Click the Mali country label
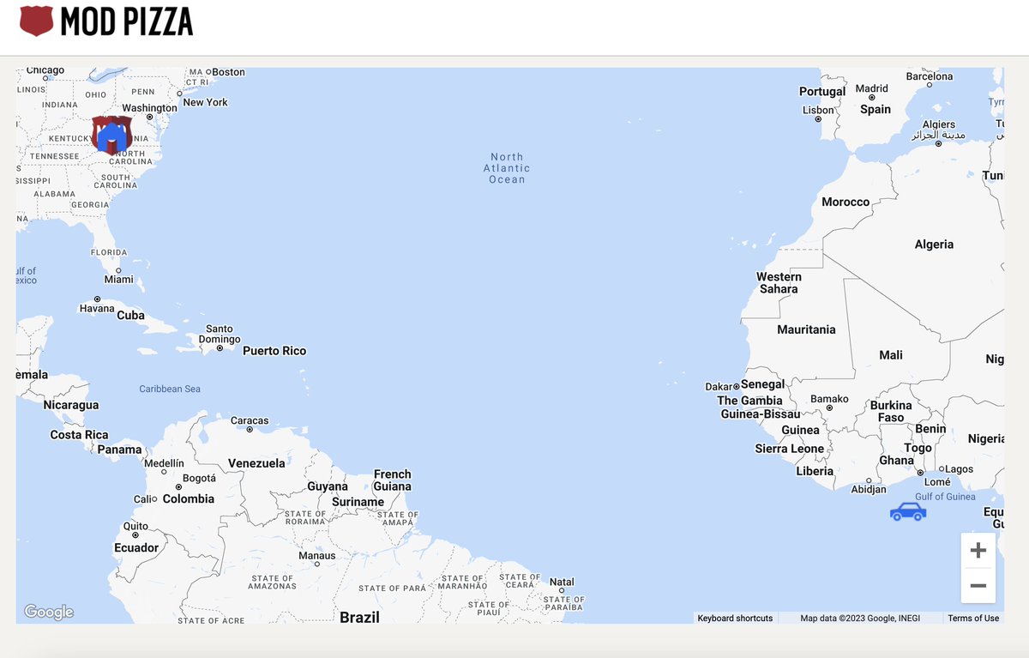 click(891, 355)
